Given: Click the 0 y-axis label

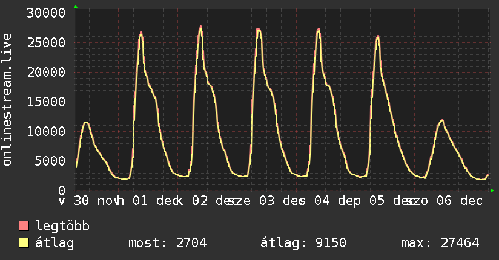Looking at the screenshot, I should 62,190.
